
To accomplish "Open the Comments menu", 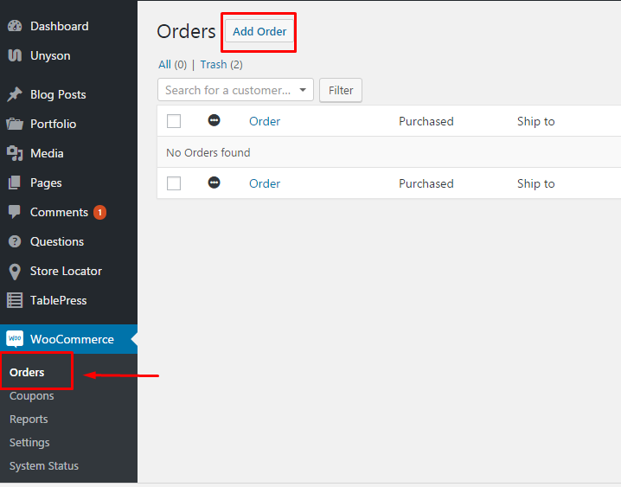I will pyautogui.click(x=68, y=212).
